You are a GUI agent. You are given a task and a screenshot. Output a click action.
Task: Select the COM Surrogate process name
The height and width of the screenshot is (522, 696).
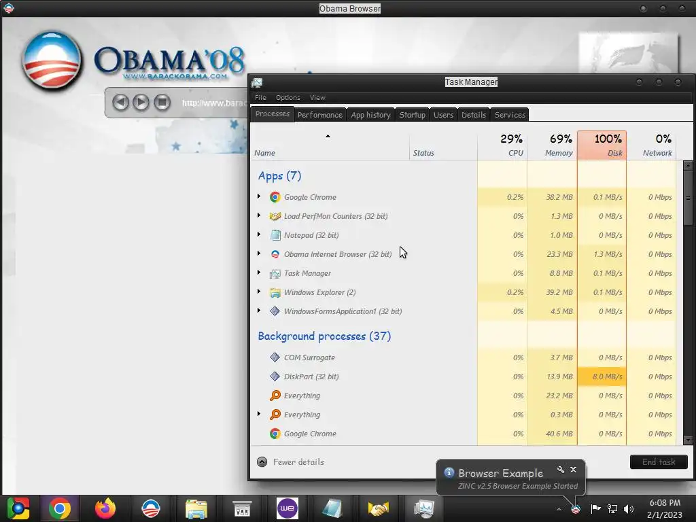[x=309, y=358]
